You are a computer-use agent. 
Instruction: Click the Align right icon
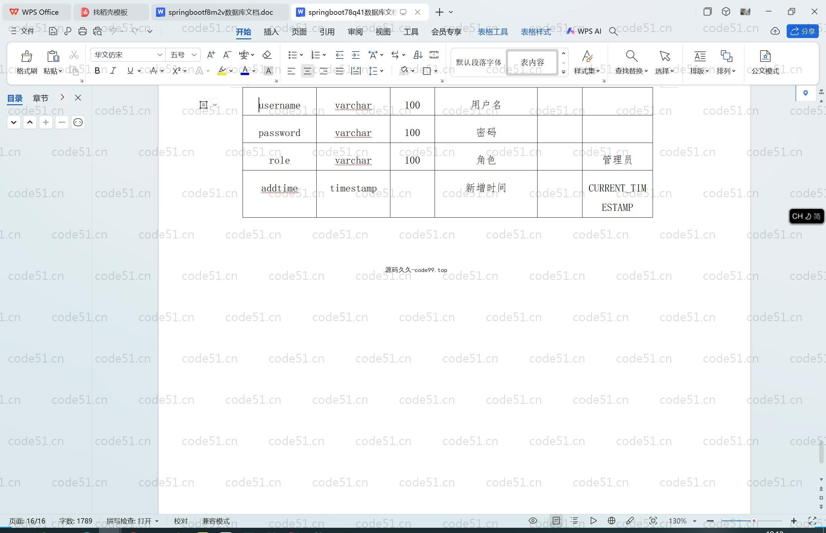[x=323, y=71]
